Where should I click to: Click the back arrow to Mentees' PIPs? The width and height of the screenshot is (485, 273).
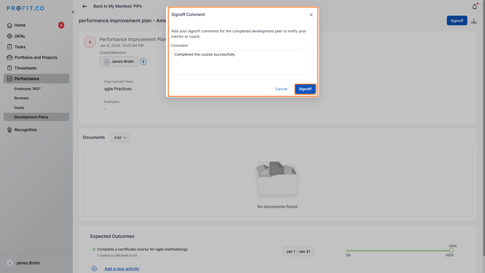tap(85, 6)
